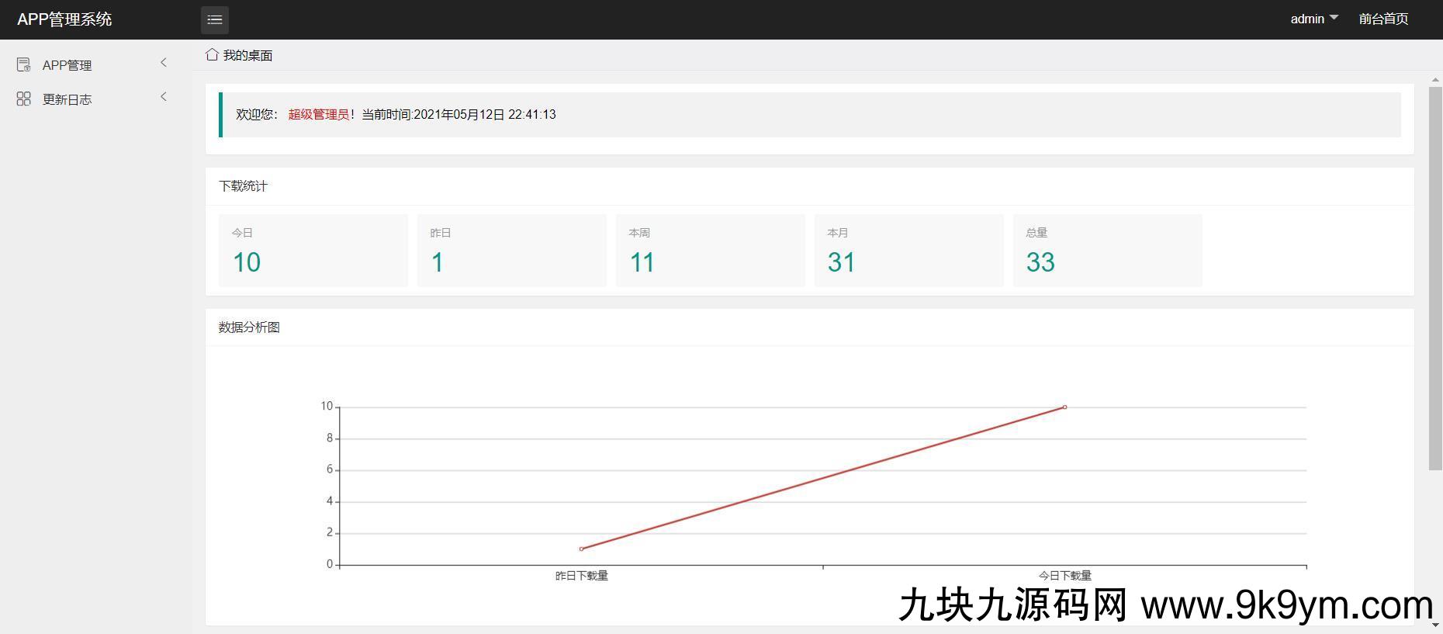Expand the APP管理 chevron arrow
1443x634 pixels.
pos(164,63)
